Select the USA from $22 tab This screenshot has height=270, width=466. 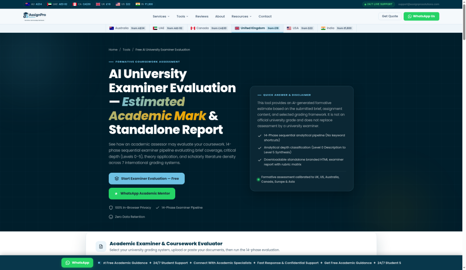(300, 28)
